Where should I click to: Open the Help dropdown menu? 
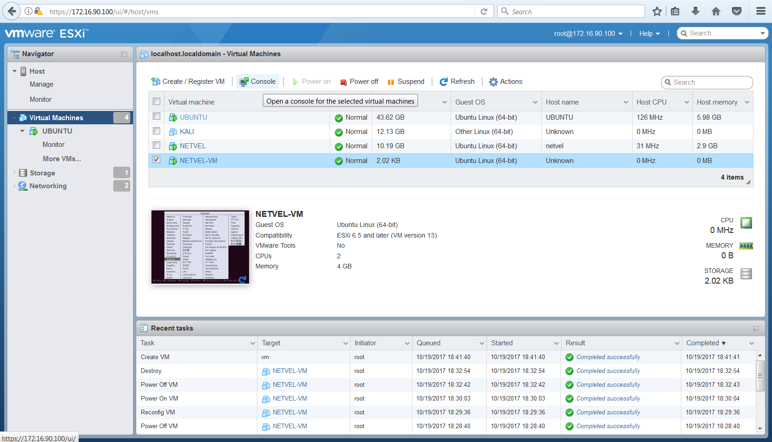point(650,34)
